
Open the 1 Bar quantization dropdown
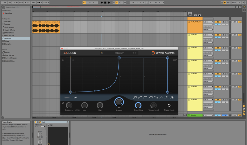pyautogui.click(x=46, y=2)
